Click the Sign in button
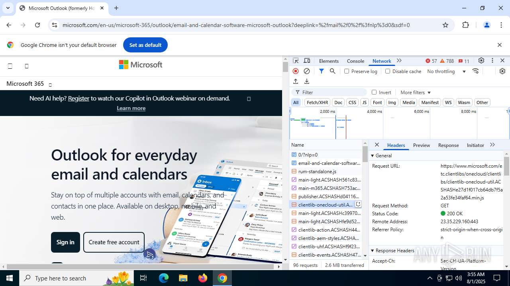Viewport: 510px width, 286px height. (65, 242)
